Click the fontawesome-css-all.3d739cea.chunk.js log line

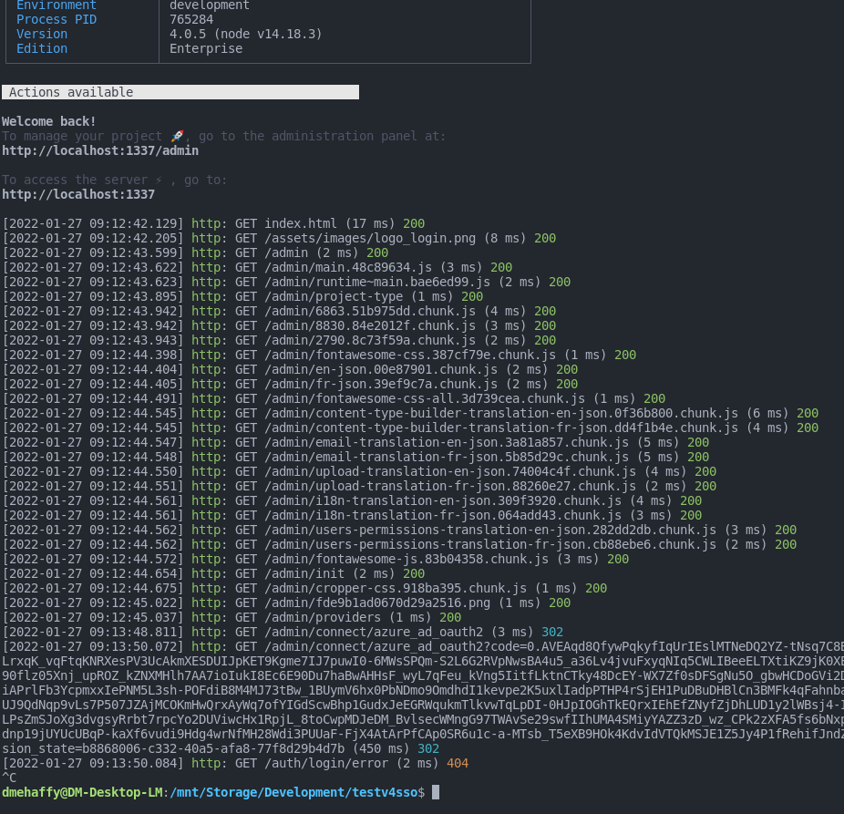click(x=334, y=398)
